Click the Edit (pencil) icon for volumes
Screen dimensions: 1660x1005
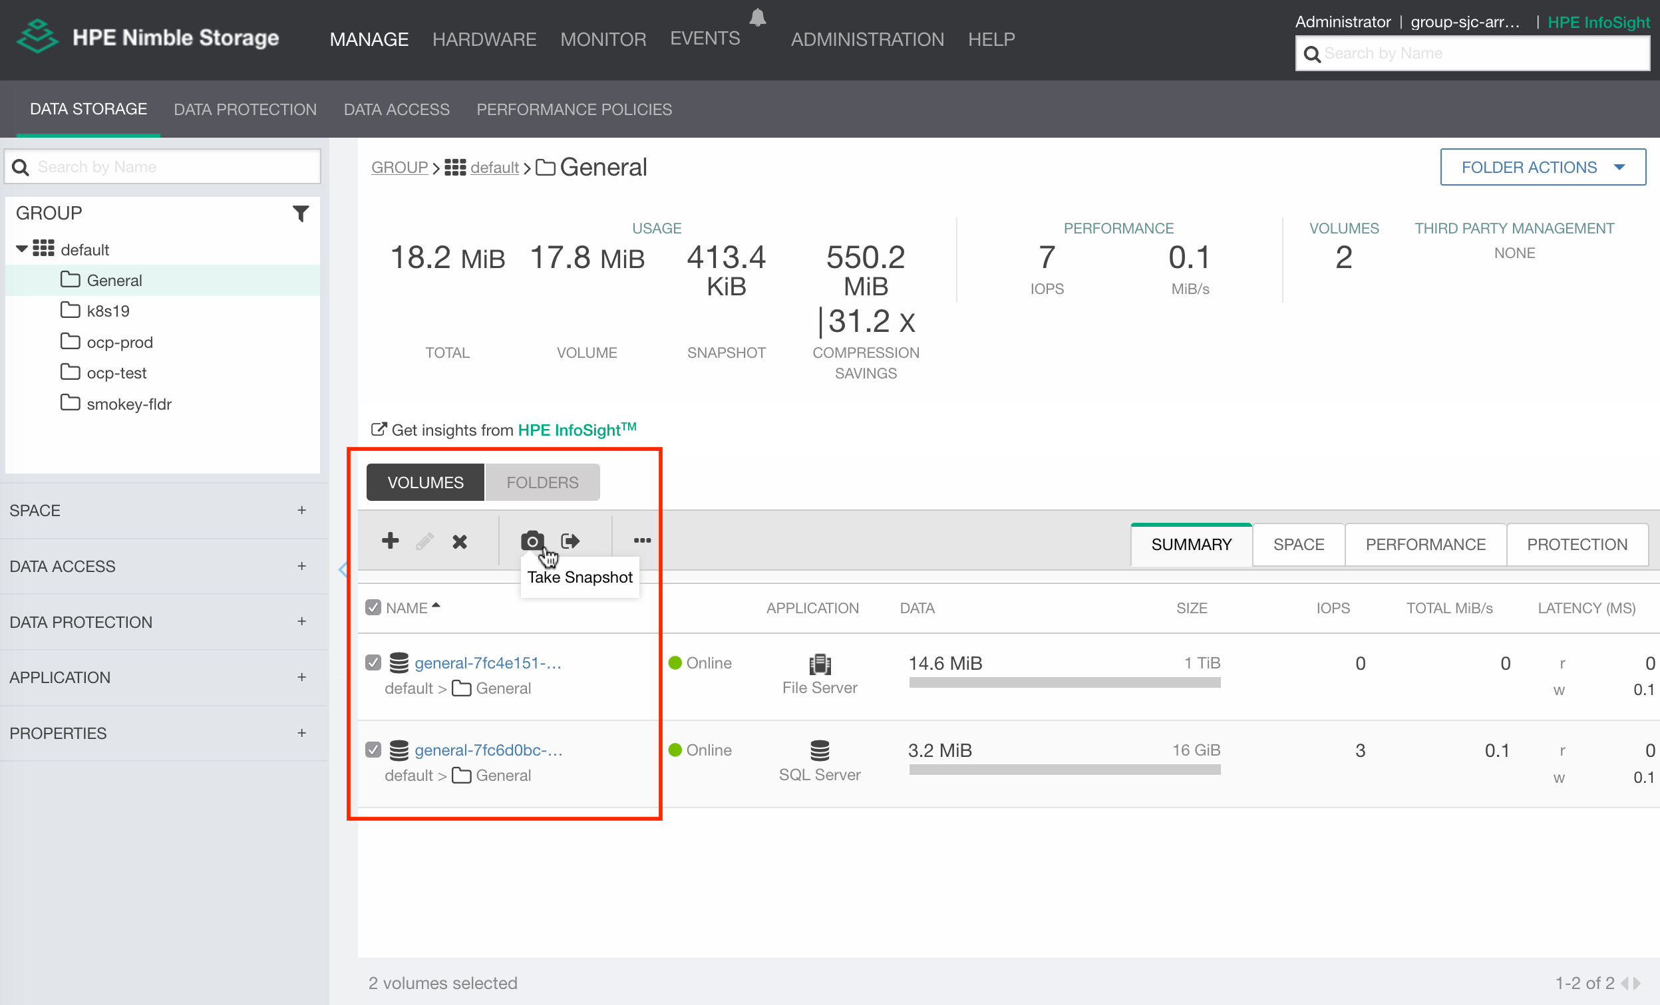point(424,541)
